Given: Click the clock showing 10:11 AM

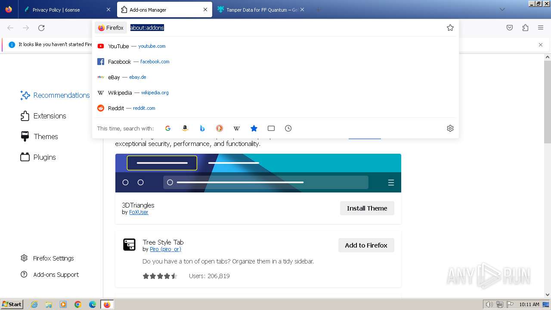Looking at the screenshot, I should pos(529,304).
